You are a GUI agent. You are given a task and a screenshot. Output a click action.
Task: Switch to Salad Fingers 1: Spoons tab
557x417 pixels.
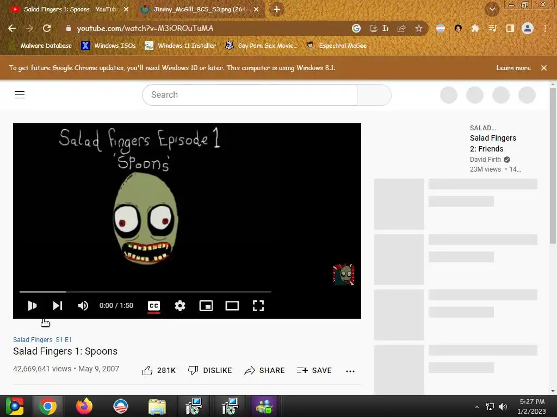point(70,9)
